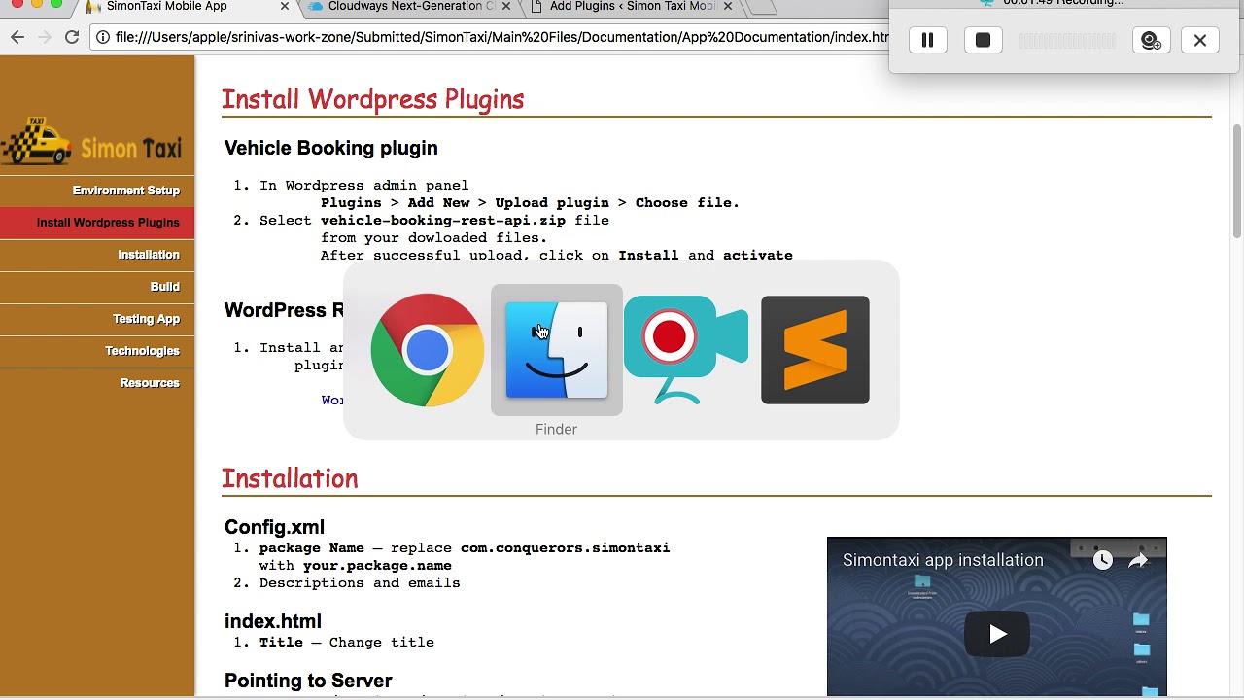Reload the documentation page
The image size is (1244, 700).
(72, 37)
